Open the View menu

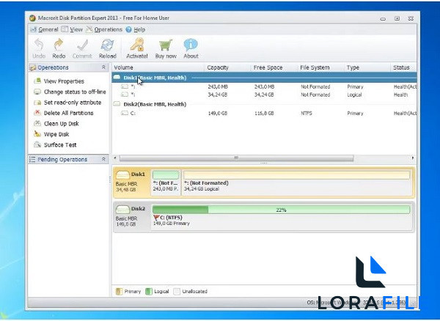72,29
